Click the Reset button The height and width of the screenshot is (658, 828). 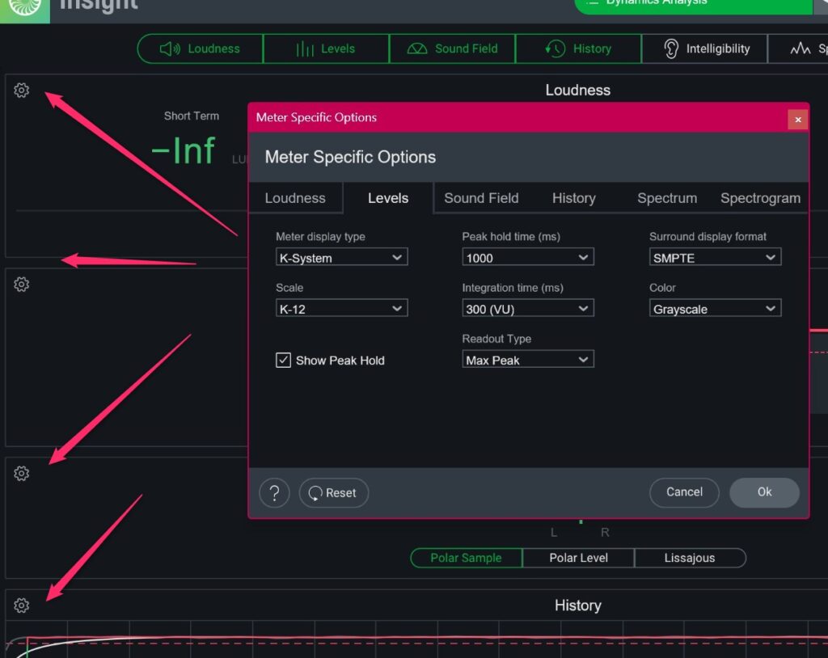tap(333, 492)
